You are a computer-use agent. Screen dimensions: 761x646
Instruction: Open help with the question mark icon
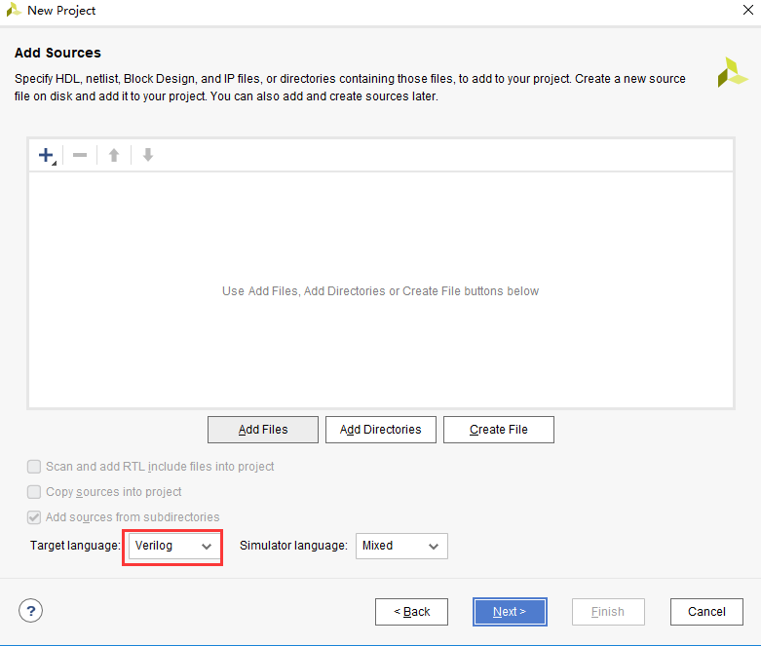tap(30, 611)
